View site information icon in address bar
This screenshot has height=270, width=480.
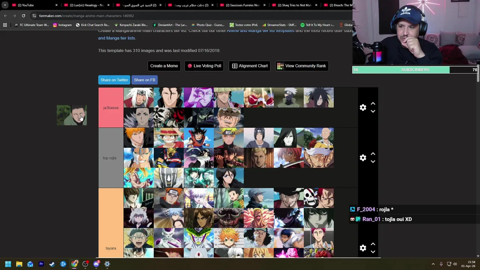click(x=34, y=16)
